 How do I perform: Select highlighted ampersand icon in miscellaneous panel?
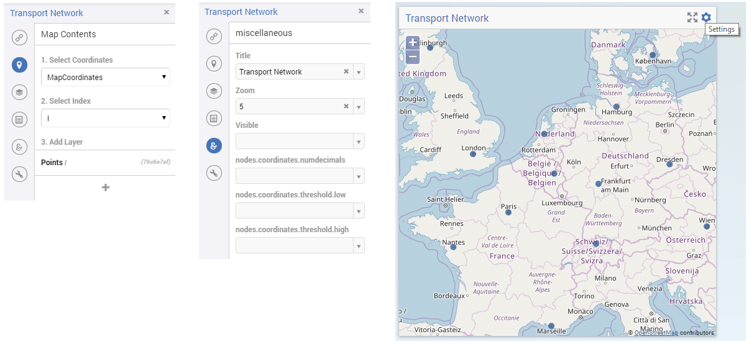coord(214,145)
